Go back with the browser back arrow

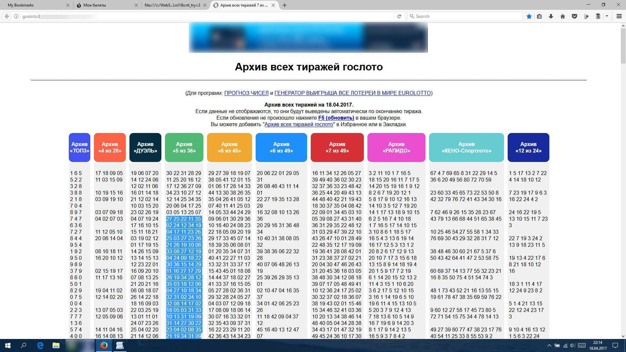7,16
